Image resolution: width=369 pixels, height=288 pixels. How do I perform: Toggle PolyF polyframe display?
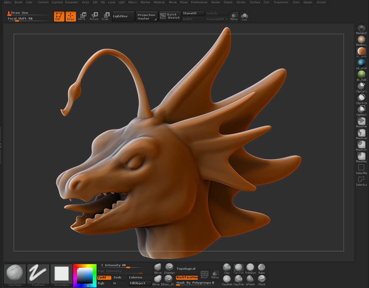point(204,274)
